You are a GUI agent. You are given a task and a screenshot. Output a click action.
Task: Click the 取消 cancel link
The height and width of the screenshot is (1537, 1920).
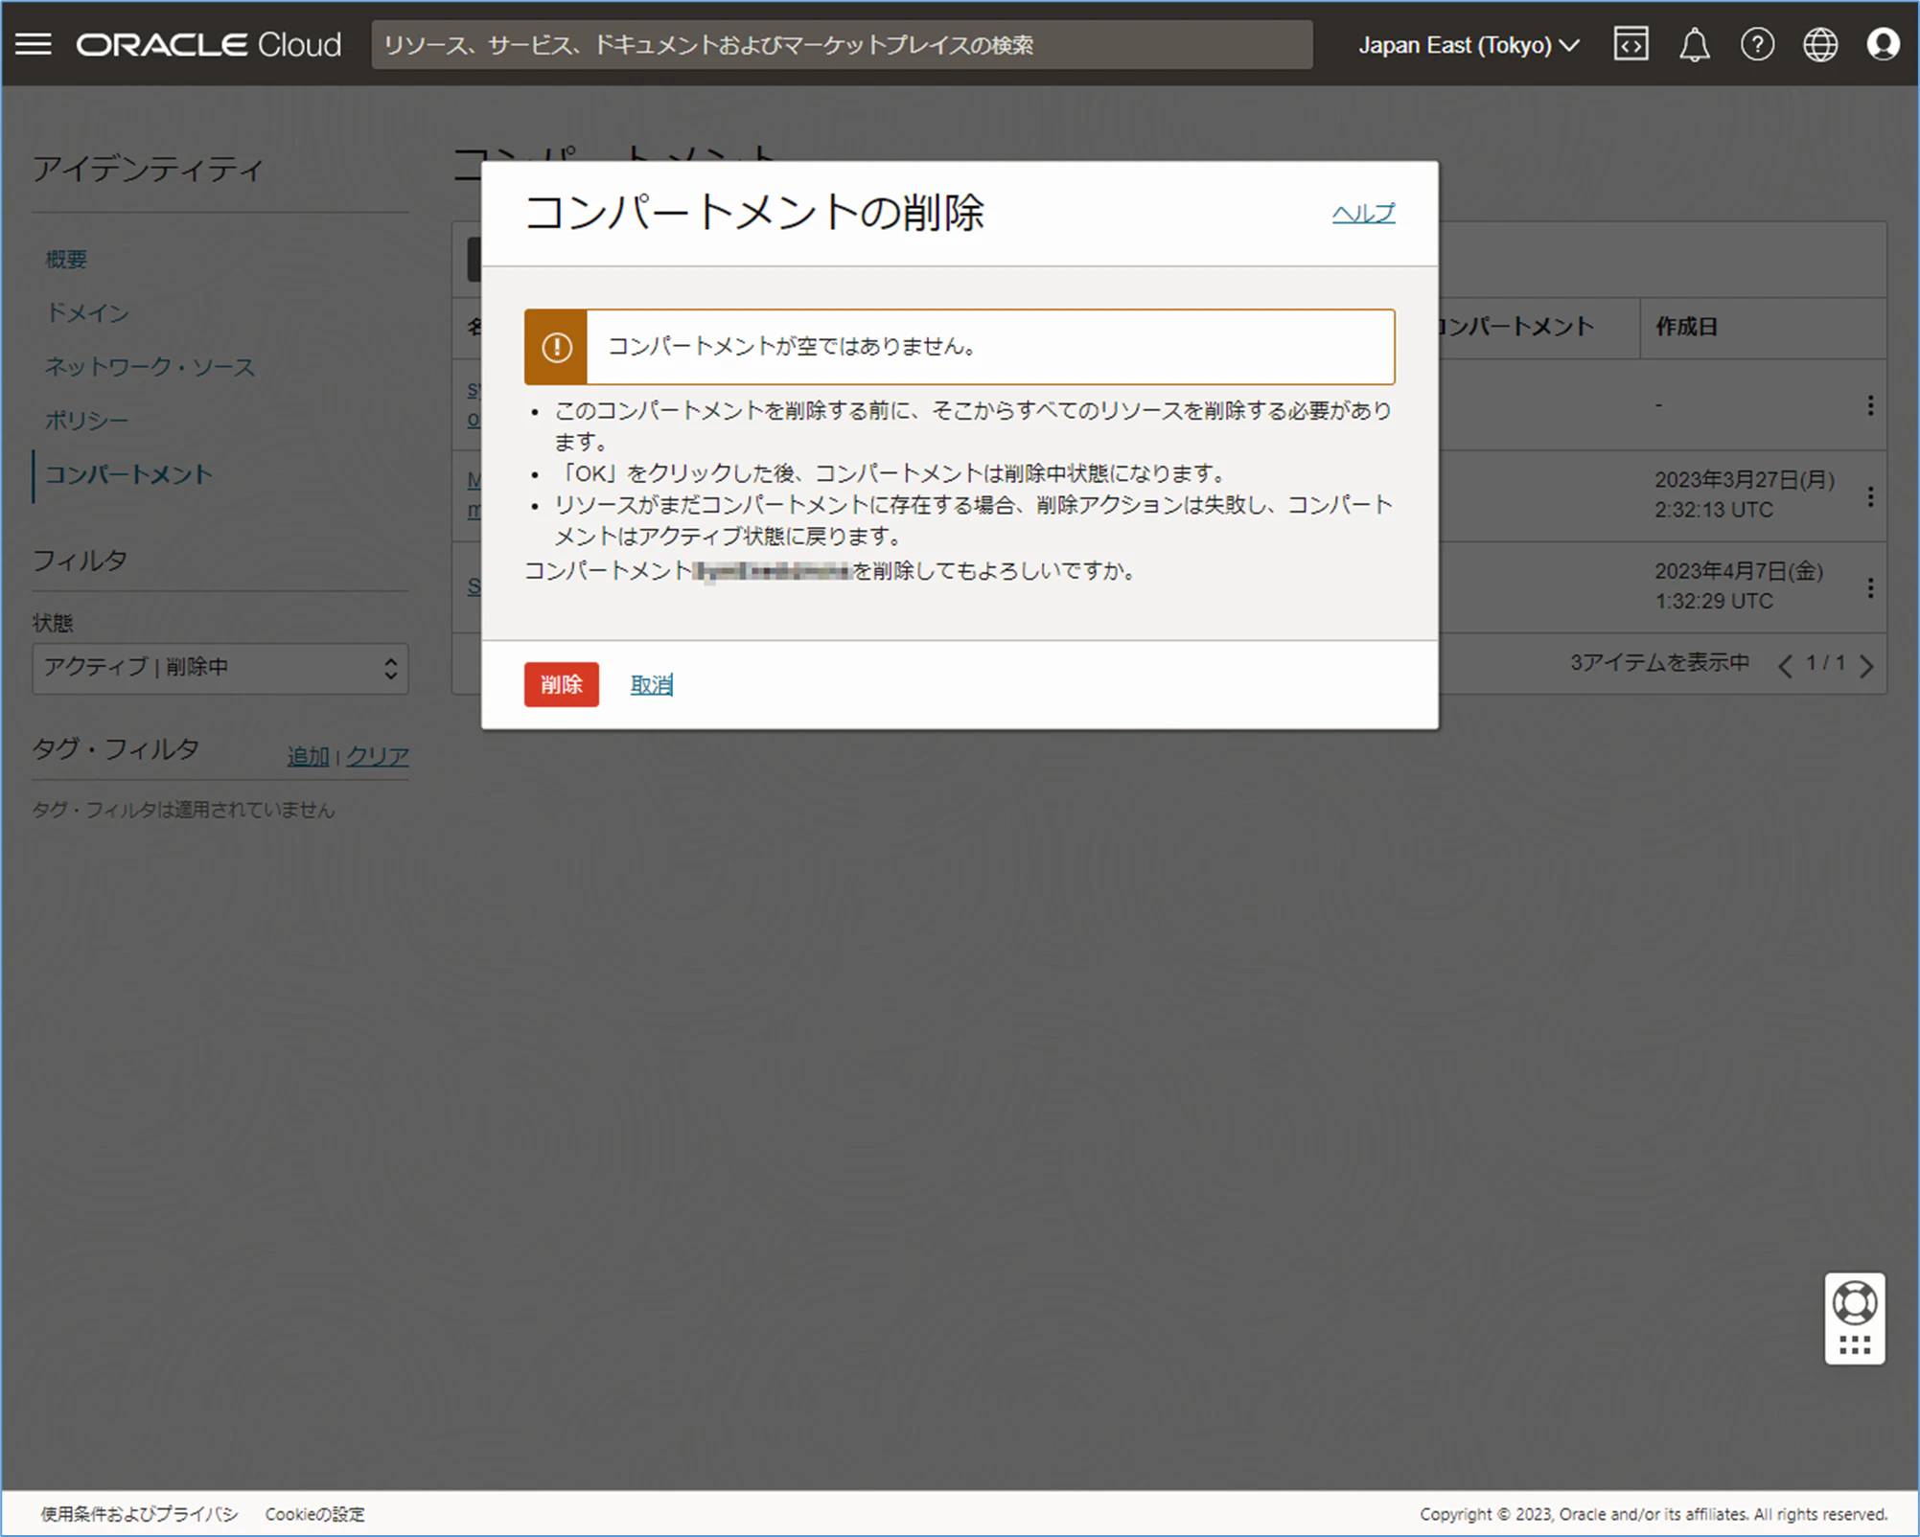point(651,684)
